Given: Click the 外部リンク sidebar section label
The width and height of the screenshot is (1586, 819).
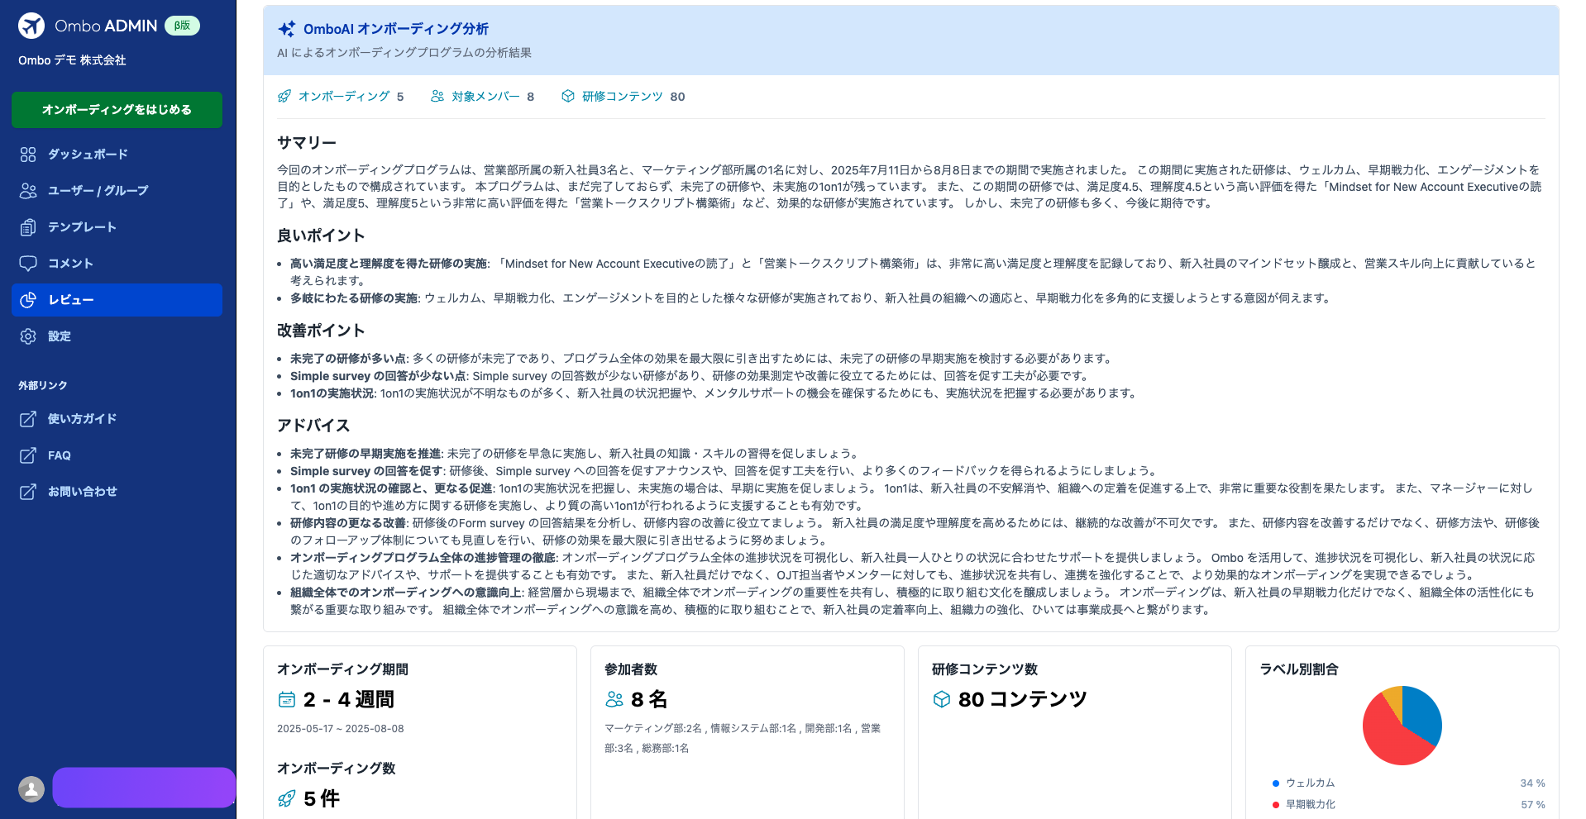Looking at the screenshot, I should pyautogui.click(x=43, y=386).
